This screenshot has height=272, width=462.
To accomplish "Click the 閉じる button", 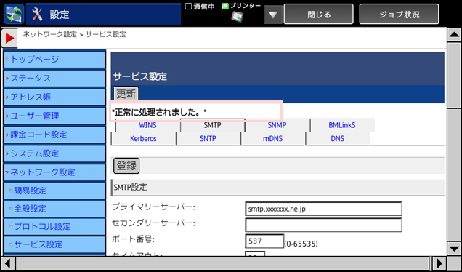I will [318, 14].
